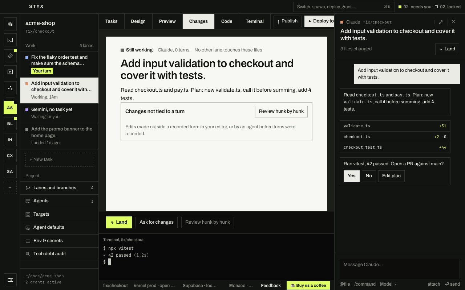
Task: Switch to the AS project badge
Action: click(10, 108)
